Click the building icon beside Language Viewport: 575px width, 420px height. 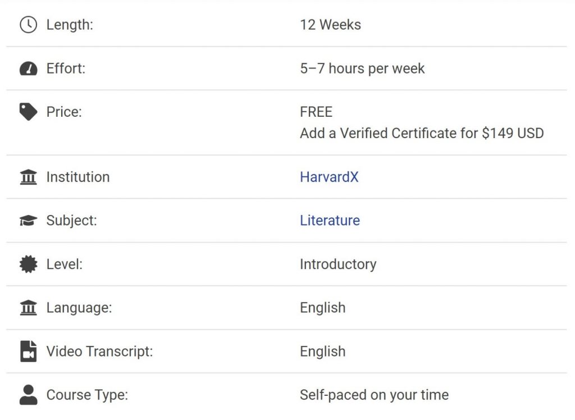[28, 308]
